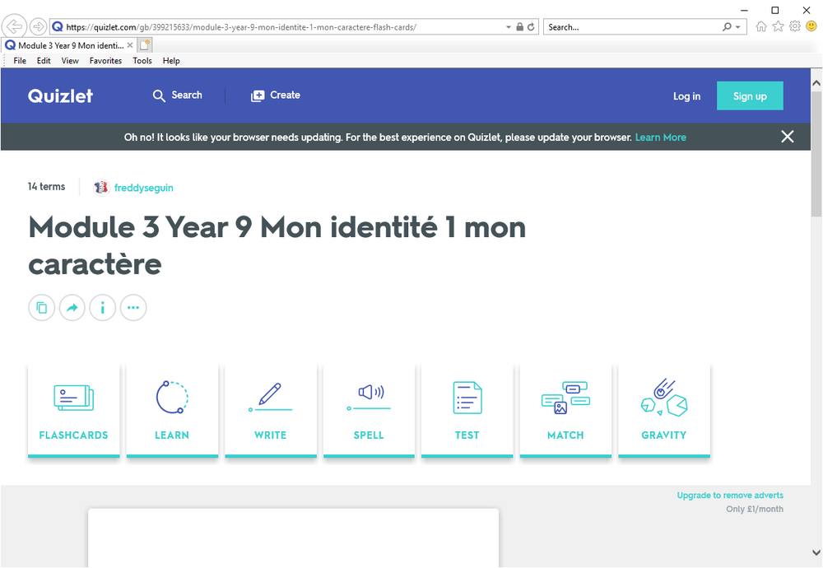Open the Learn study mode
This screenshot has width=823, height=568.
point(172,411)
